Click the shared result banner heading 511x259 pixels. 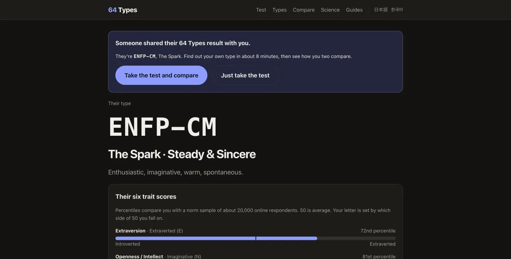point(183,43)
